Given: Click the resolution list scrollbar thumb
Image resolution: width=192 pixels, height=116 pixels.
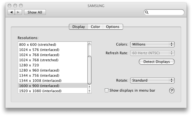Looking at the screenshot, I should [89, 70].
